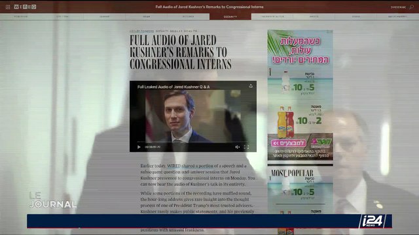Click the 'Le Journal' program logo
419x235 pixels.
(52, 200)
